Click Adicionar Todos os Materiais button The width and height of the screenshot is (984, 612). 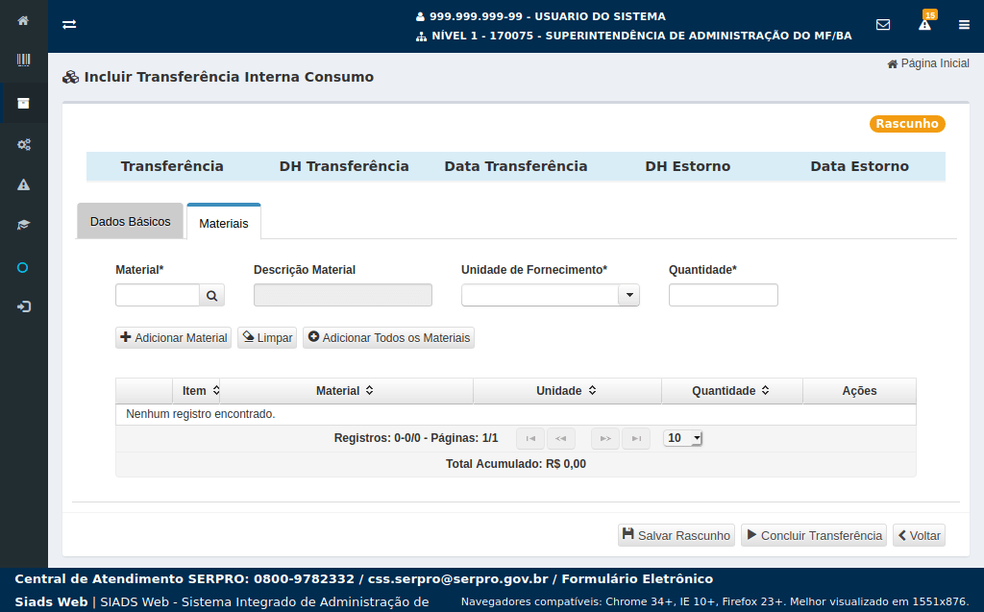[x=388, y=337]
